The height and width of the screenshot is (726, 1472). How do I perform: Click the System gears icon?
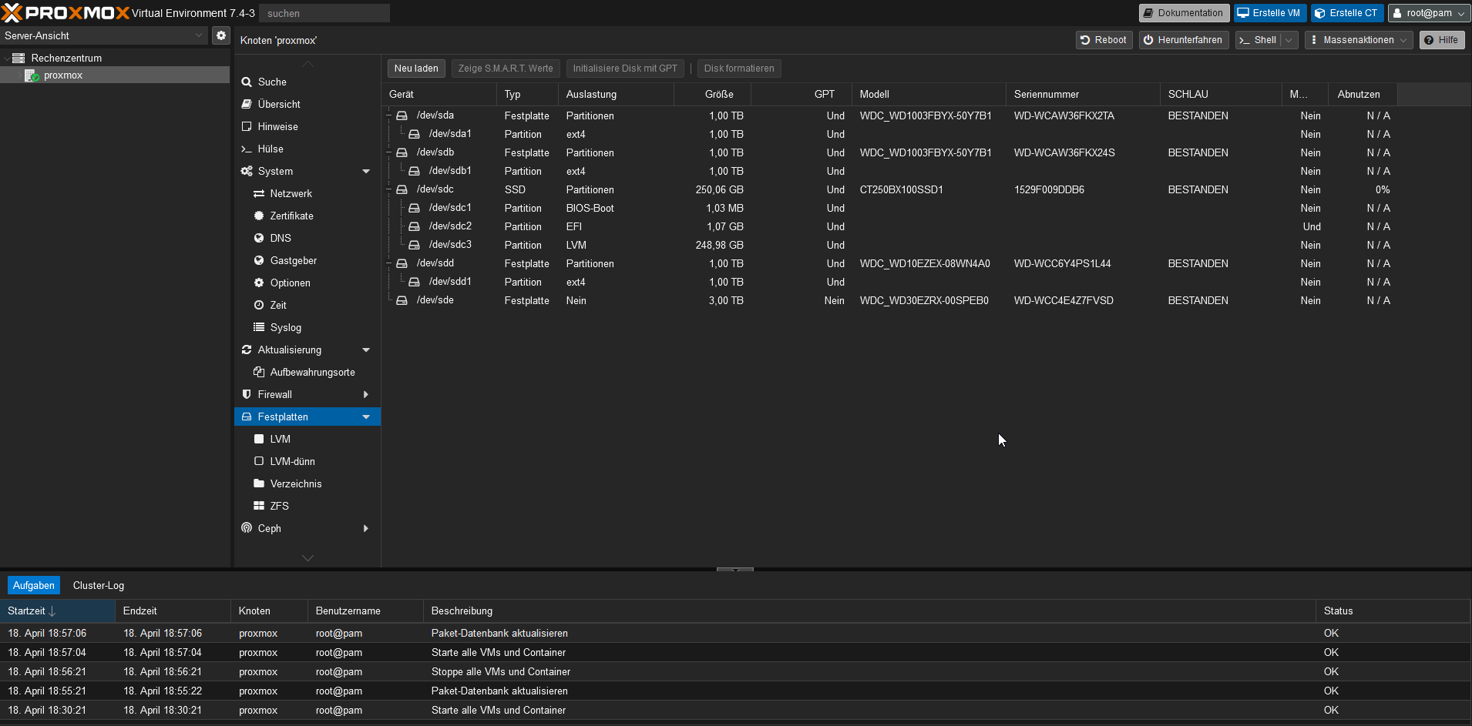coord(247,171)
